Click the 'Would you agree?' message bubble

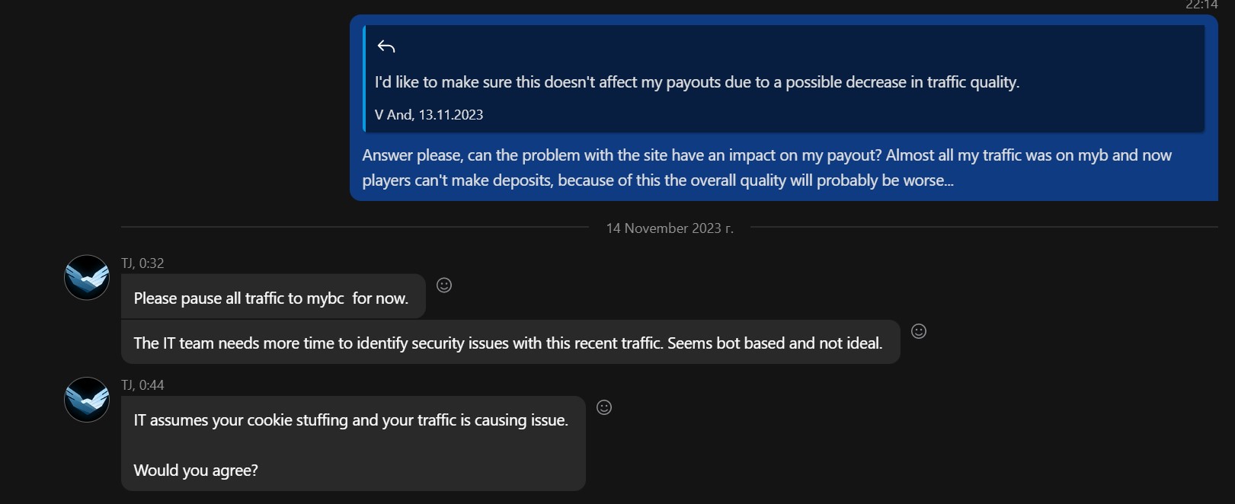(x=353, y=444)
